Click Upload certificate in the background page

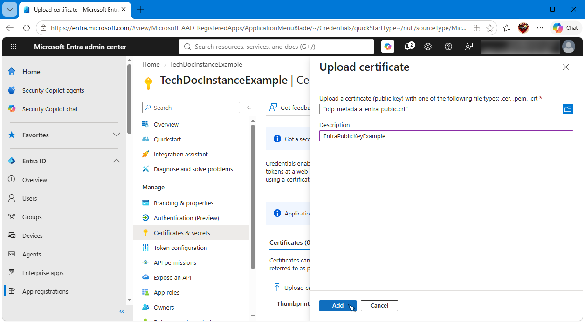click(292, 288)
